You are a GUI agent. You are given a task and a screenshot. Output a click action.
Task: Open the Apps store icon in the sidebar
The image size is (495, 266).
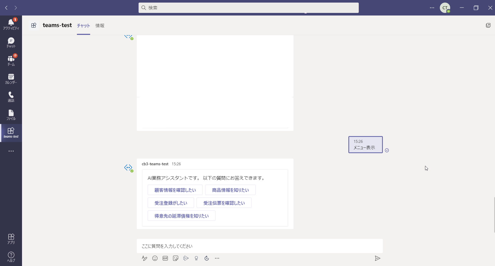11,239
